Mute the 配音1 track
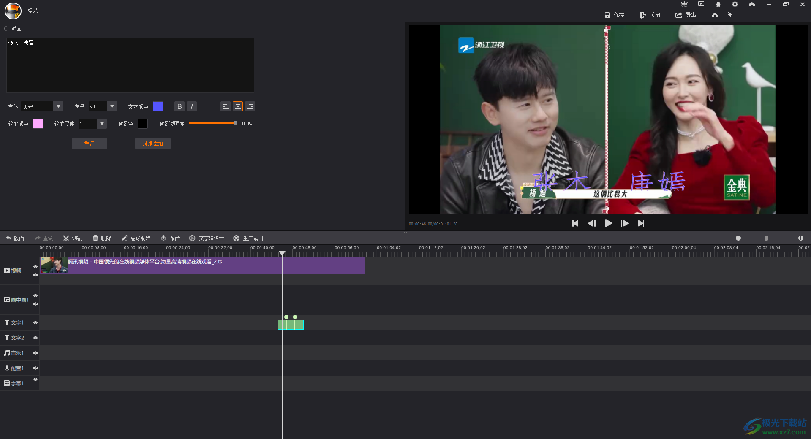The width and height of the screenshot is (811, 439). (x=35, y=368)
